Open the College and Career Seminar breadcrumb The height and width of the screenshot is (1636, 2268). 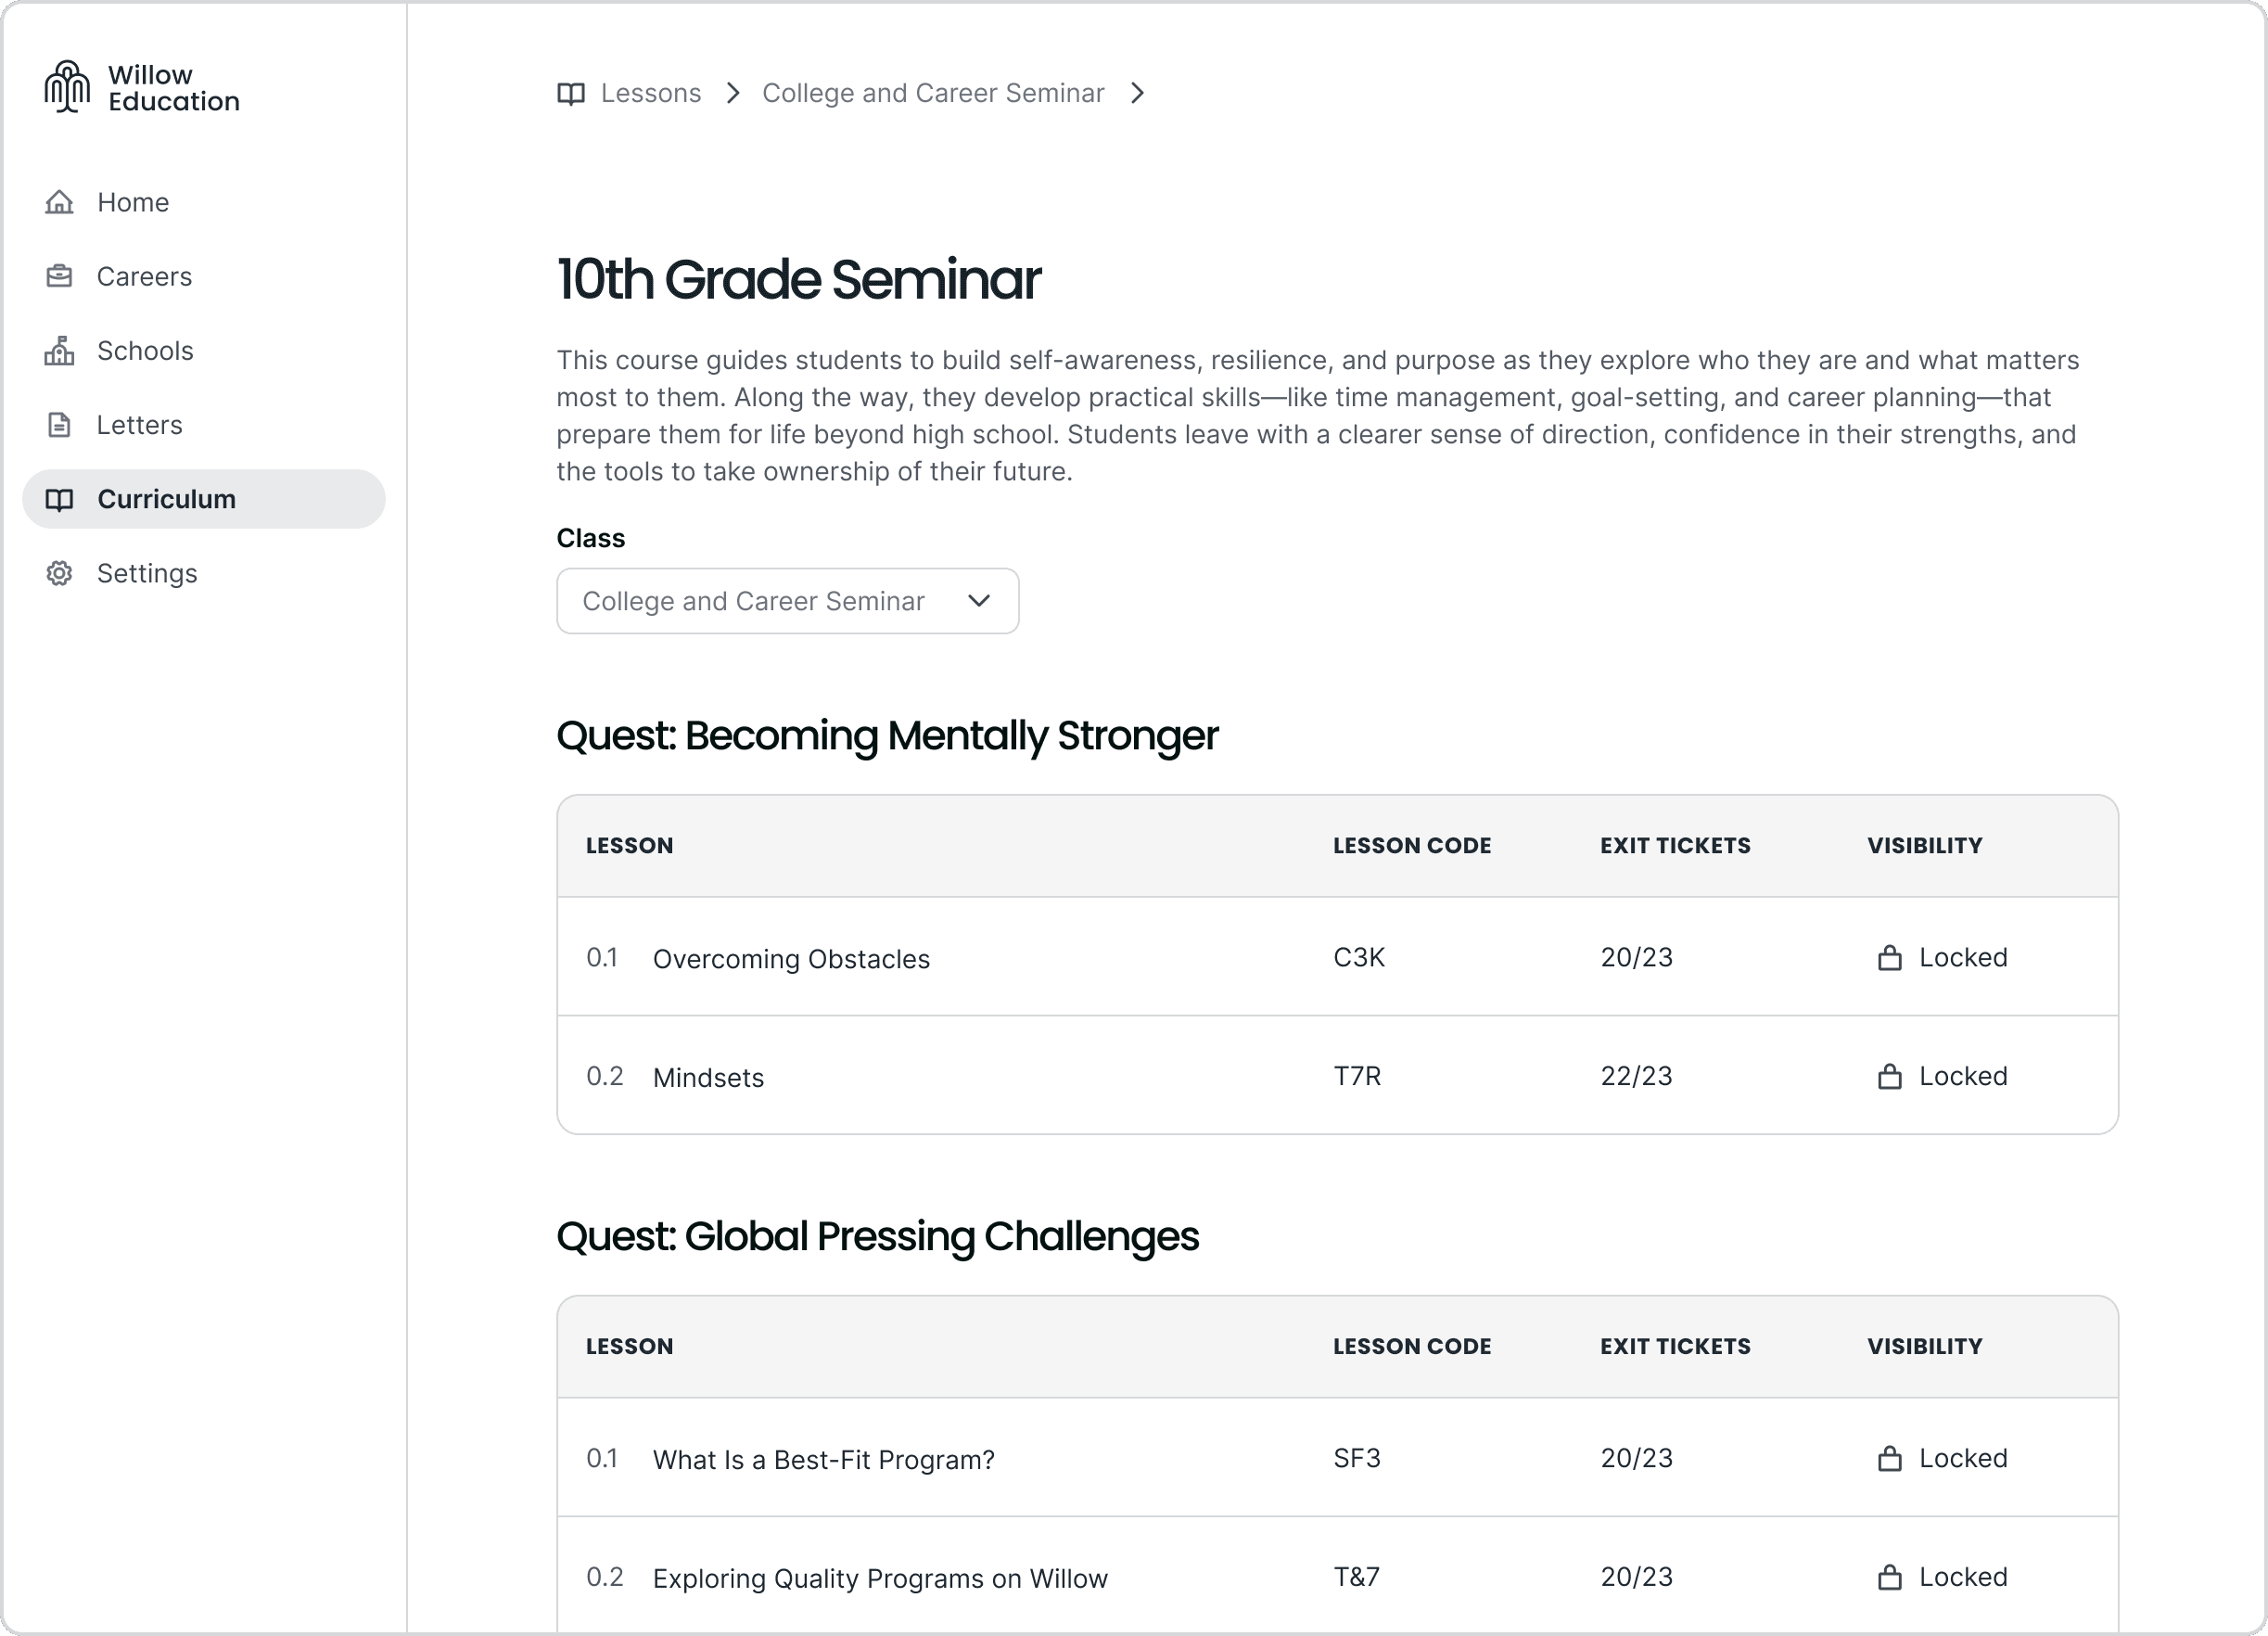(x=932, y=93)
